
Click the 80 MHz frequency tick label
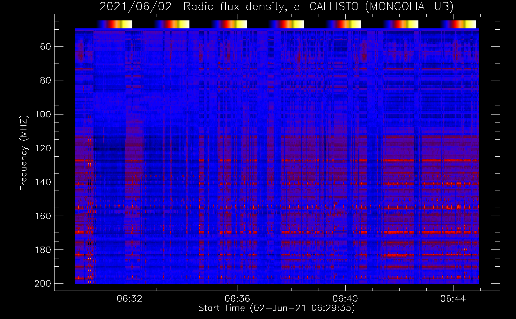[46, 80]
